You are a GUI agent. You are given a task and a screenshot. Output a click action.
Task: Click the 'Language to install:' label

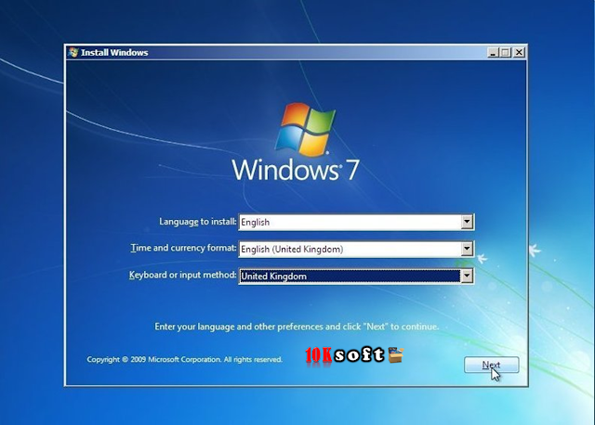[x=197, y=222]
